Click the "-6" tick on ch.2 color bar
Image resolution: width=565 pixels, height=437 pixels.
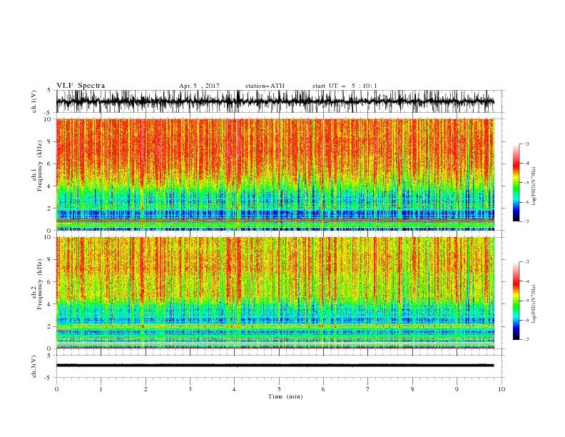click(x=526, y=320)
